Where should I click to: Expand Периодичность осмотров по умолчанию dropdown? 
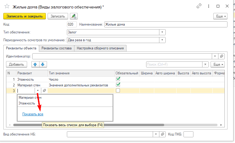click(162, 40)
